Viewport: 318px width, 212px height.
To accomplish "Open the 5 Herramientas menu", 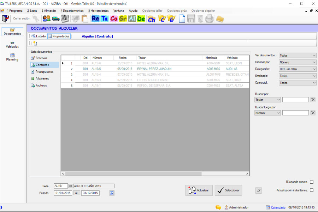I will click(98, 11).
